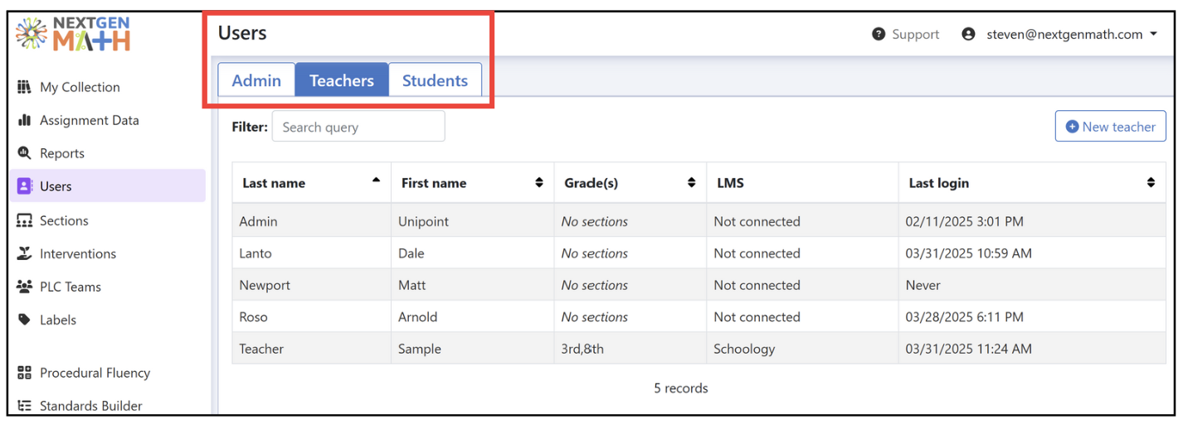1183x424 pixels.
Task: Sort by Last login column arrows
Action: (x=1151, y=183)
